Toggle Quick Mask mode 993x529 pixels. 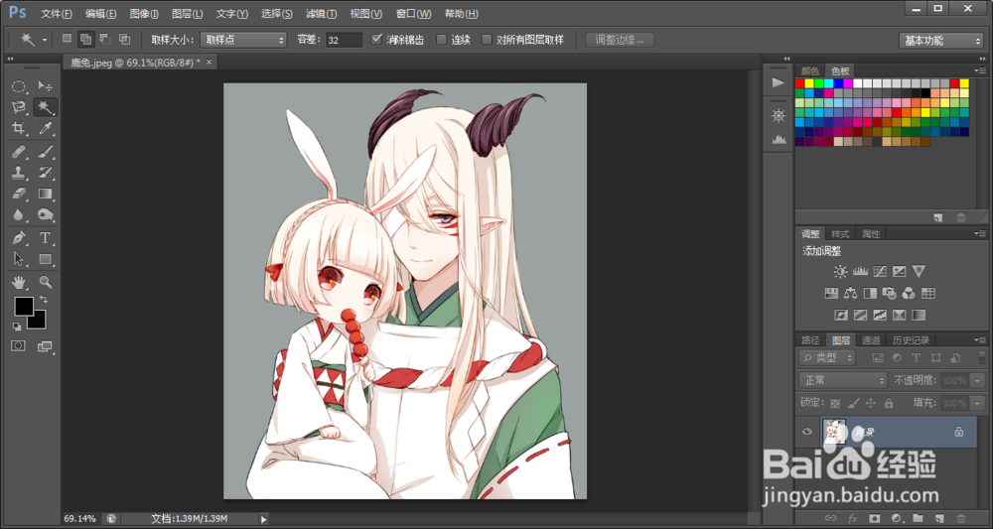(x=18, y=345)
